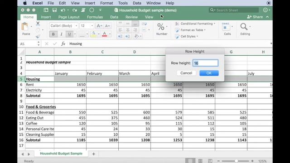Open the Paste options arrow

click(x=31, y=26)
